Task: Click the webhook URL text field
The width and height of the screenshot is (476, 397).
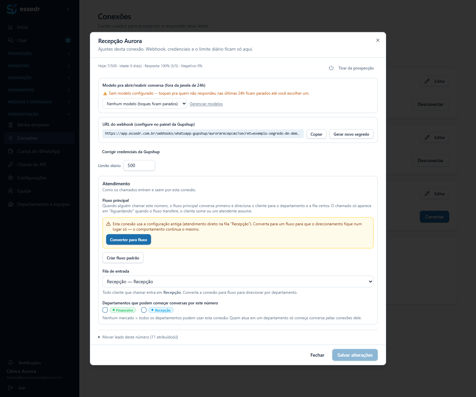Action: (x=203, y=134)
